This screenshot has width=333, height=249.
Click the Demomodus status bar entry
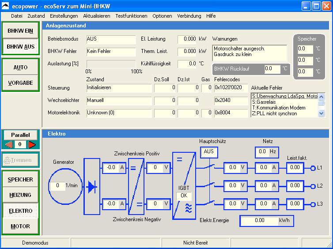pos(35,243)
